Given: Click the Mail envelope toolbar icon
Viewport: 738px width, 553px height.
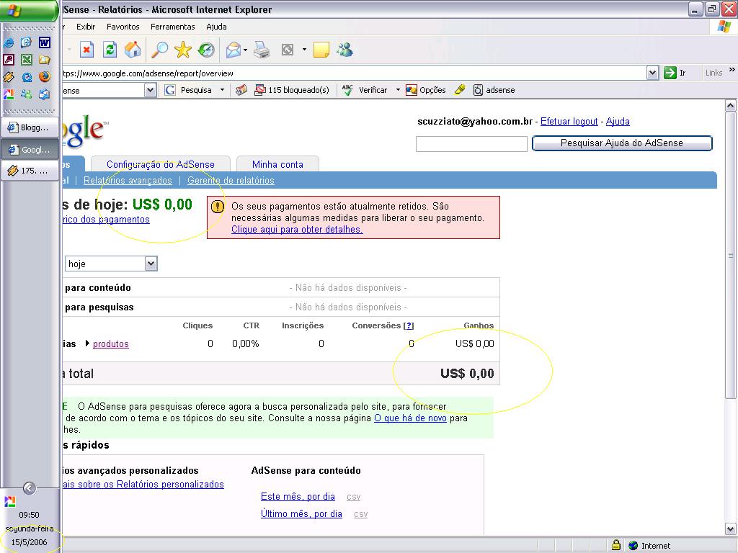Looking at the screenshot, I should coord(234,50).
